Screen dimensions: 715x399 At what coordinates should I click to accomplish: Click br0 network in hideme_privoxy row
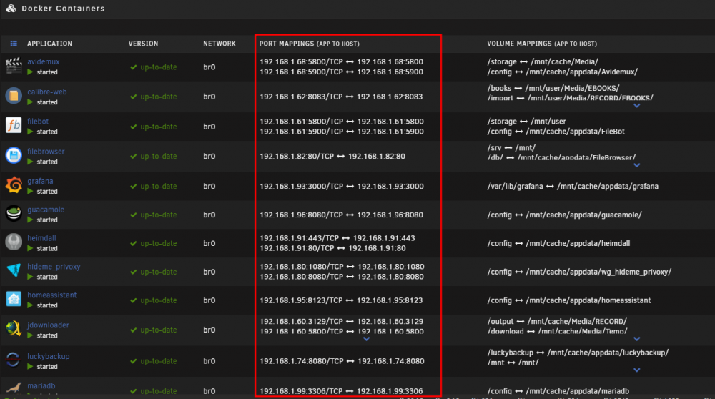click(209, 272)
